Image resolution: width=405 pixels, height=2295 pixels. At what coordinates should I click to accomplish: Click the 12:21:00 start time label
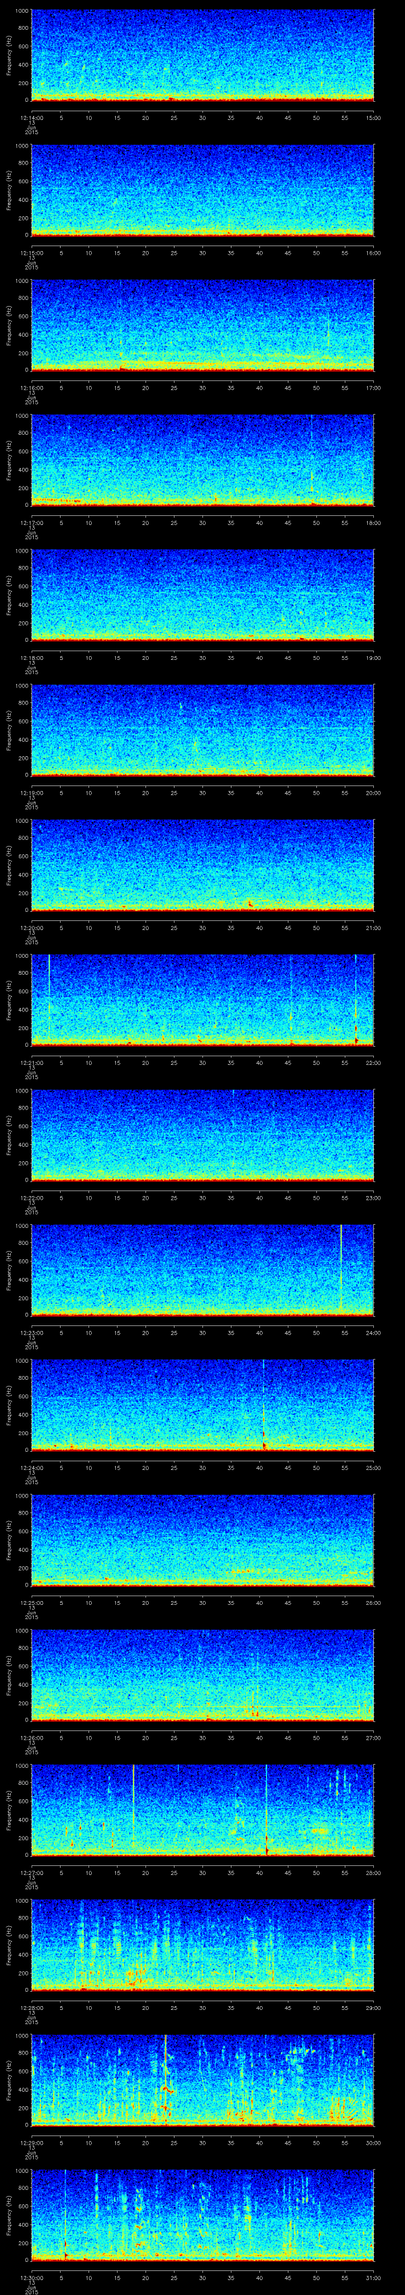point(31,1063)
